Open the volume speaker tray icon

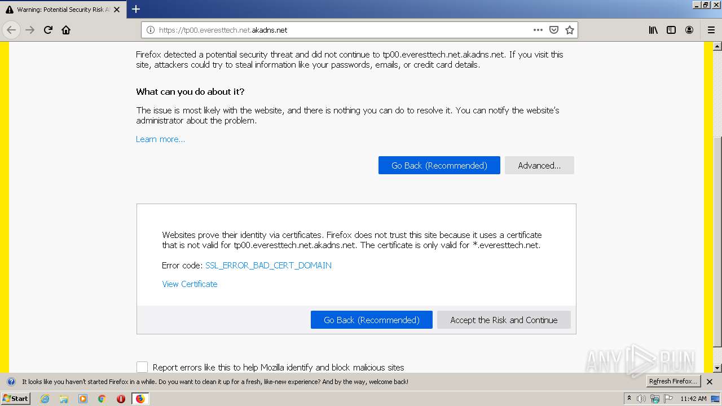pos(641,399)
